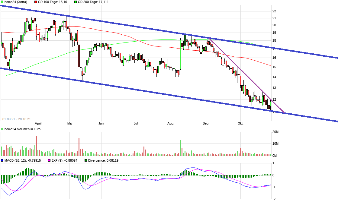Select the Okt. axis label
338x202 pixels.
tap(240, 123)
